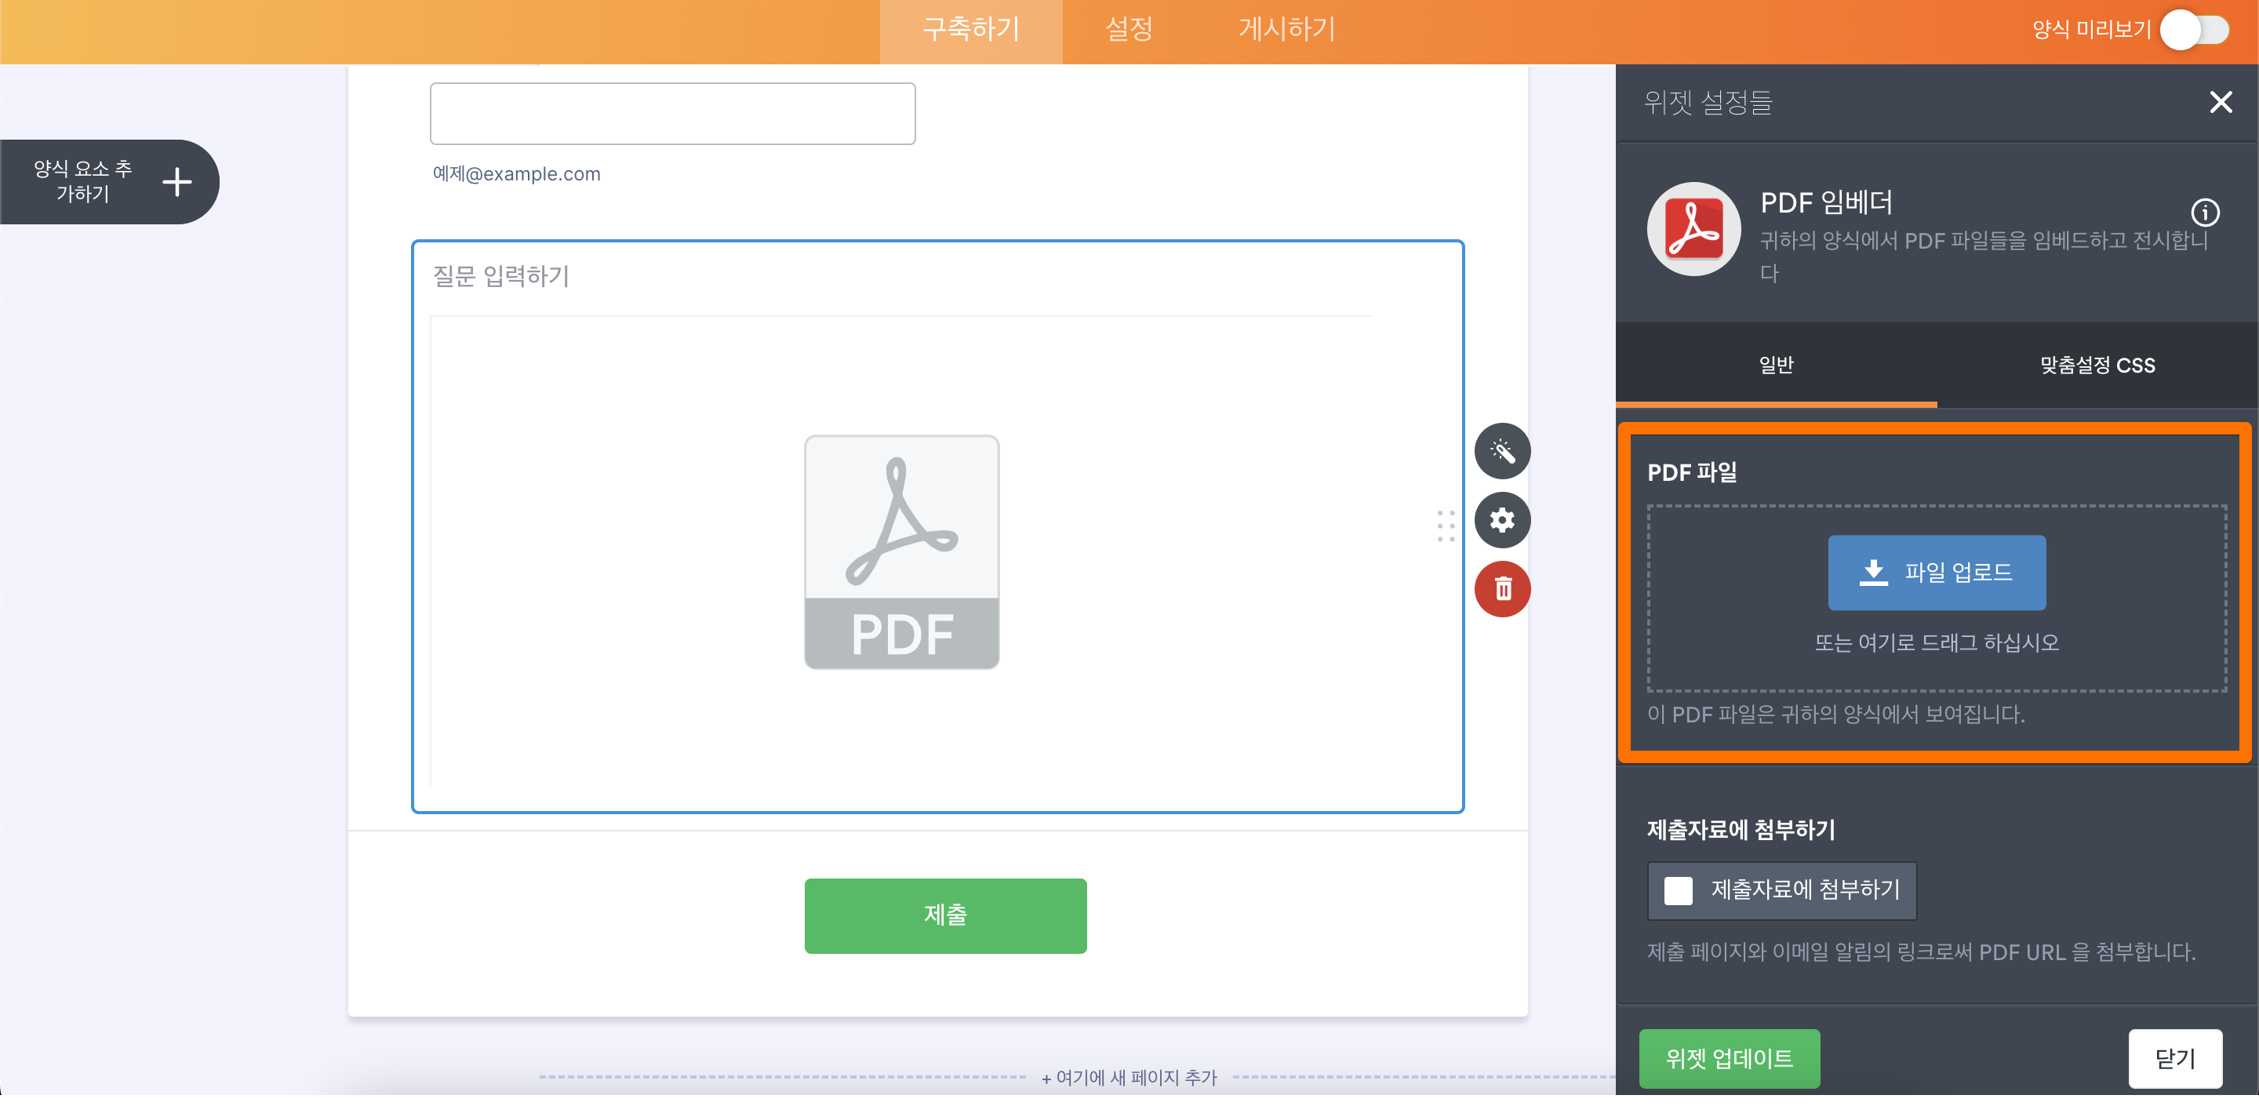Delete the PDF widget using the trash icon
The image size is (2259, 1106).
(1501, 589)
